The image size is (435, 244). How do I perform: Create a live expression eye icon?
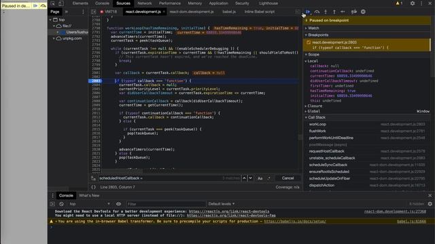[x=118, y=204]
